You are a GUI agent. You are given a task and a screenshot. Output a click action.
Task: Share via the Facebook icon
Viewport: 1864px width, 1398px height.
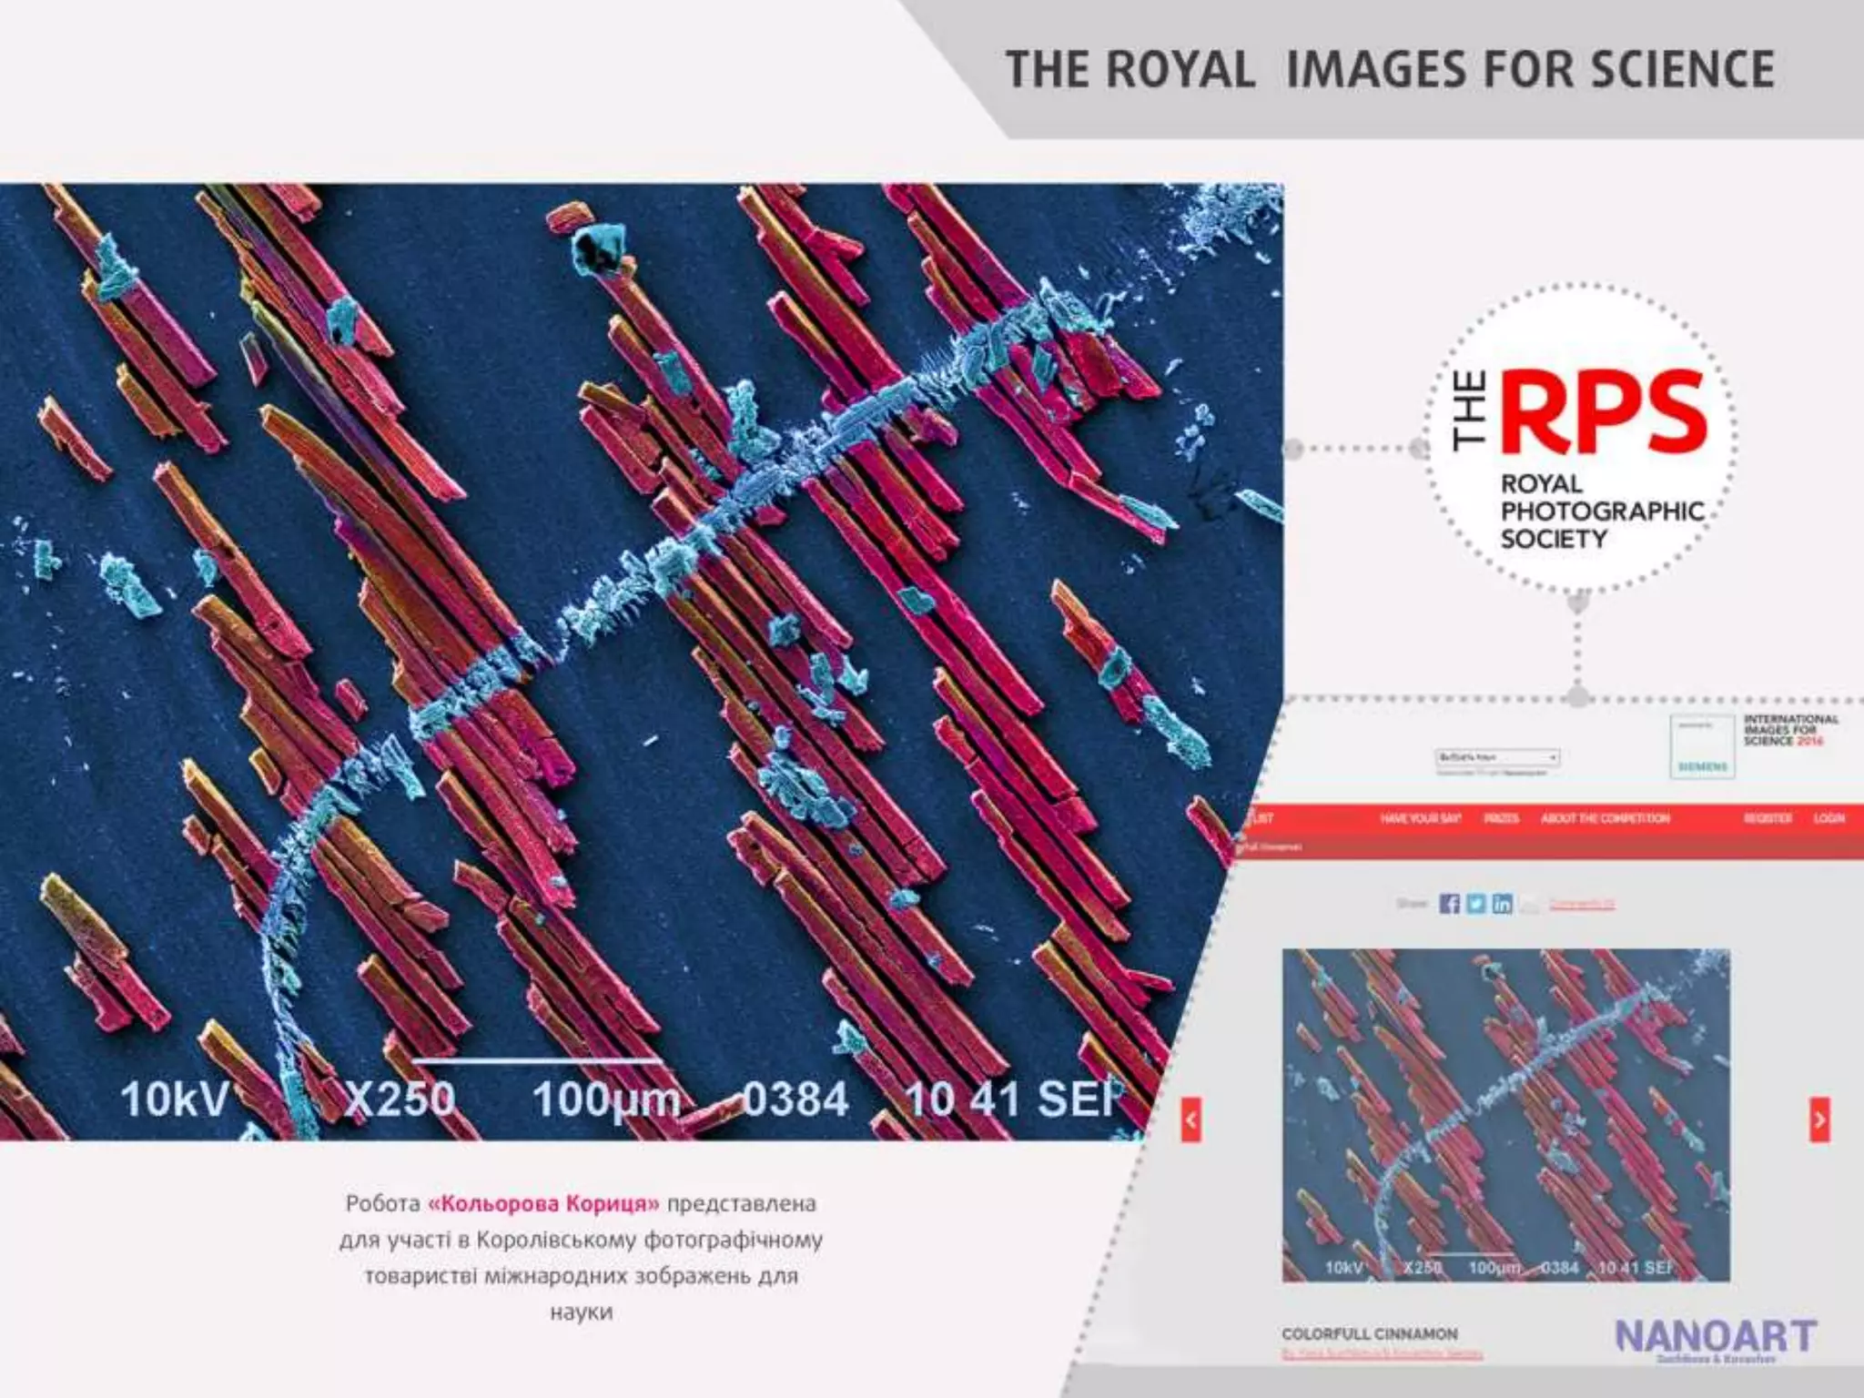(x=1449, y=903)
